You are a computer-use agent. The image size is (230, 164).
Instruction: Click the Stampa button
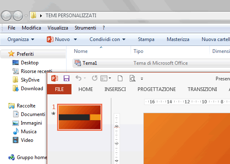146,39
